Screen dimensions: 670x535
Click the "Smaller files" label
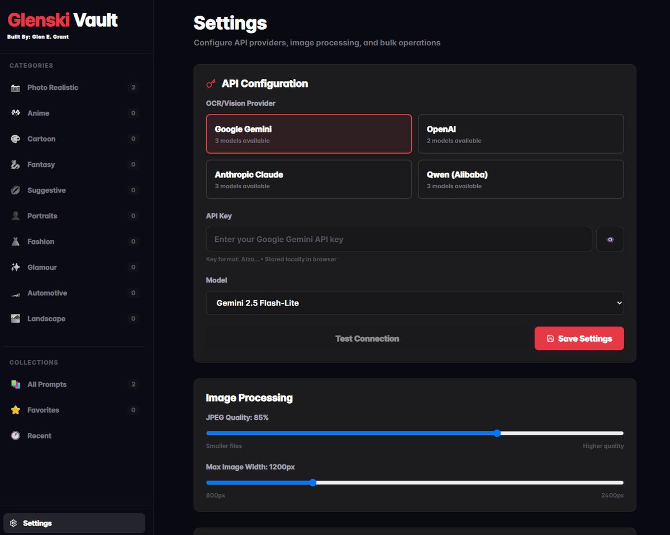click(224, 446)
